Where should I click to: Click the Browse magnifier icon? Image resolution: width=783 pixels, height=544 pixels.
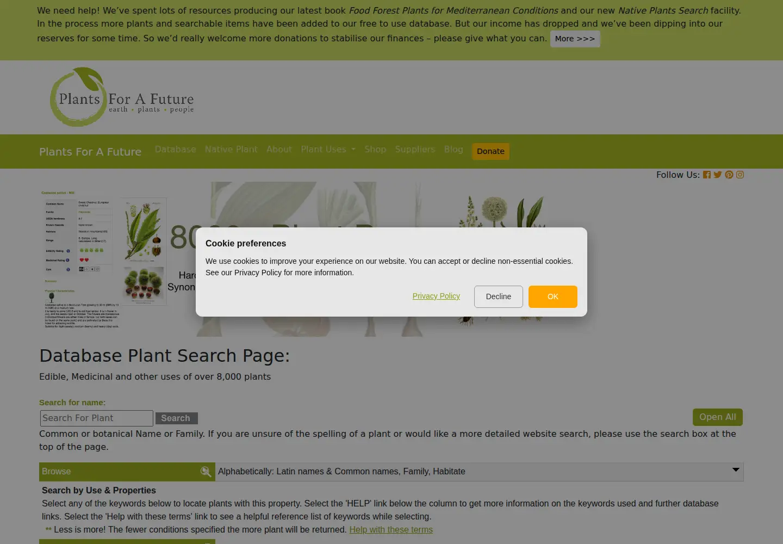pyautogui.click(x=206, y=472)
